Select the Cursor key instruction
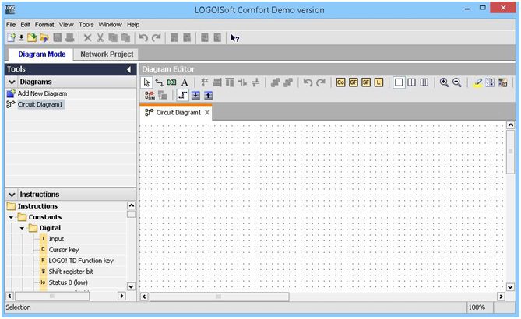 tap(64, 250)
